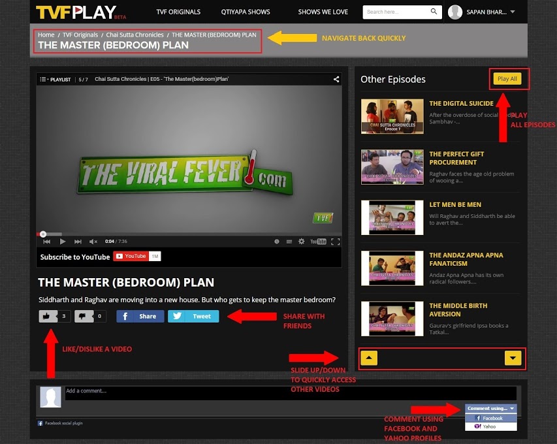This screenshot has width=557, height=444.
Task: Click the YouTube logo in player controls
Action: click(x=318, y=242)
